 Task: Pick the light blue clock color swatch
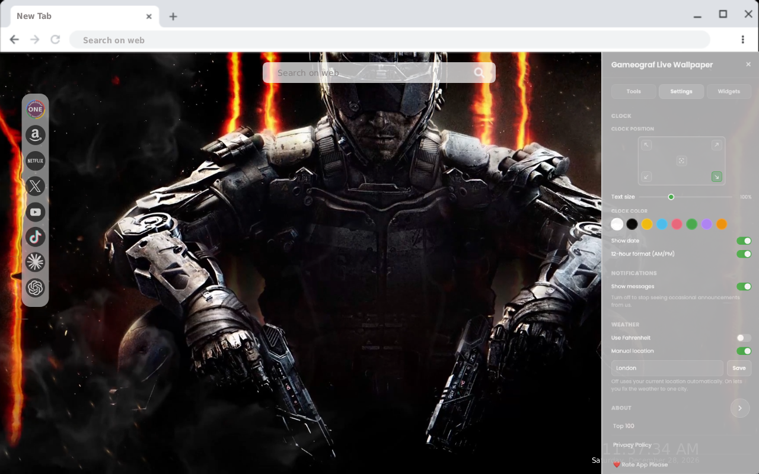[x=662, y=224]
